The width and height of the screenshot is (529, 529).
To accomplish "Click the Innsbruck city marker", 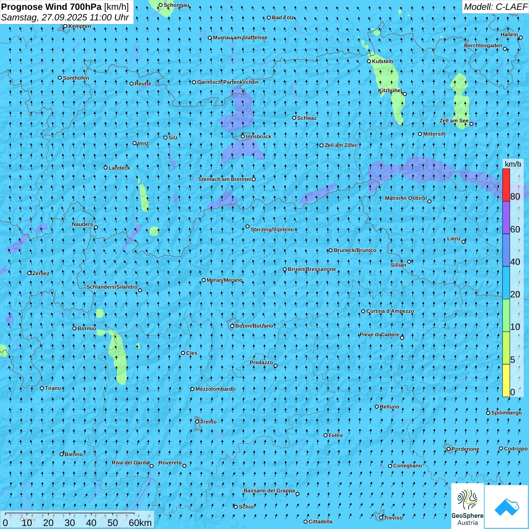I will coord(243,136).
